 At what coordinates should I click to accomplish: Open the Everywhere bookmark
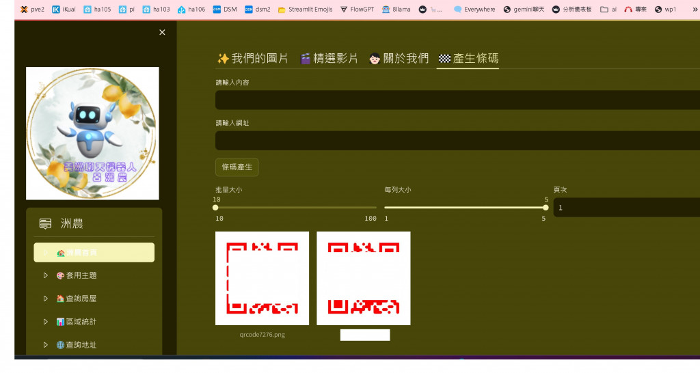click(x=474, y=10)
